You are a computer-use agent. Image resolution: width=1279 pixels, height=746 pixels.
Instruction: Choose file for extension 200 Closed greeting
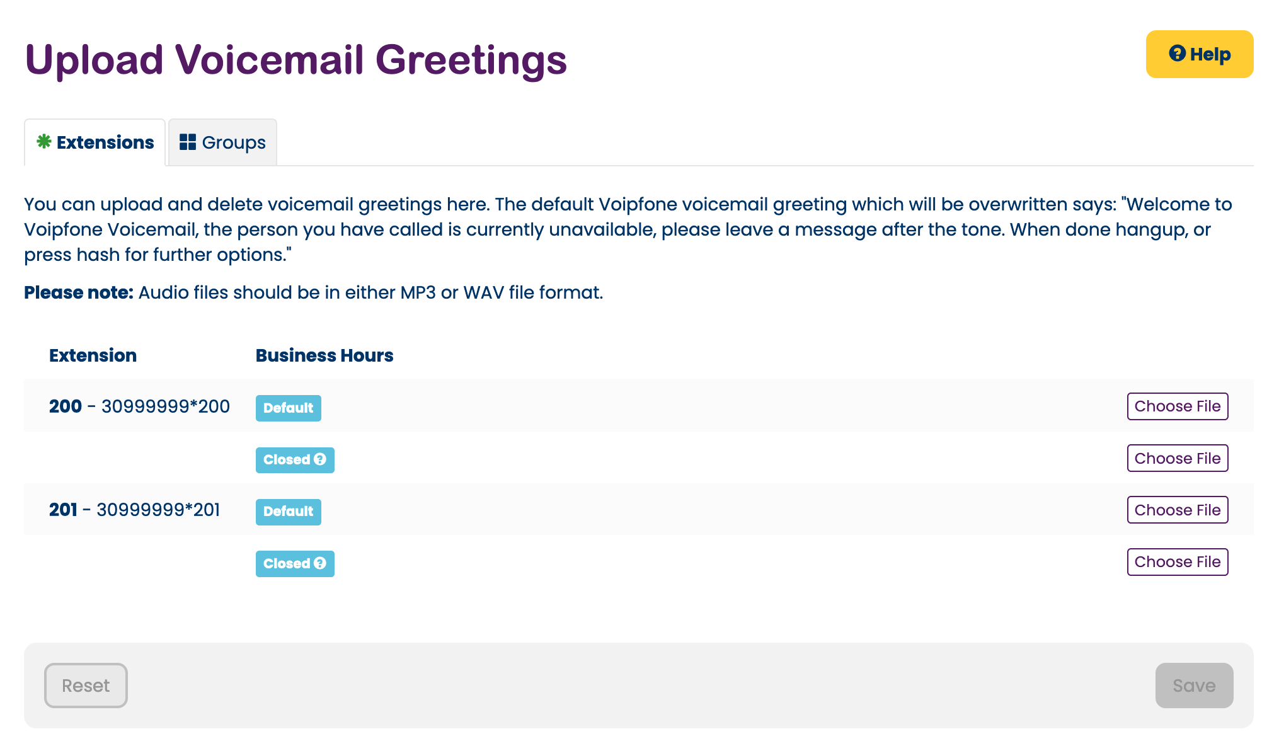point(1178,458)
